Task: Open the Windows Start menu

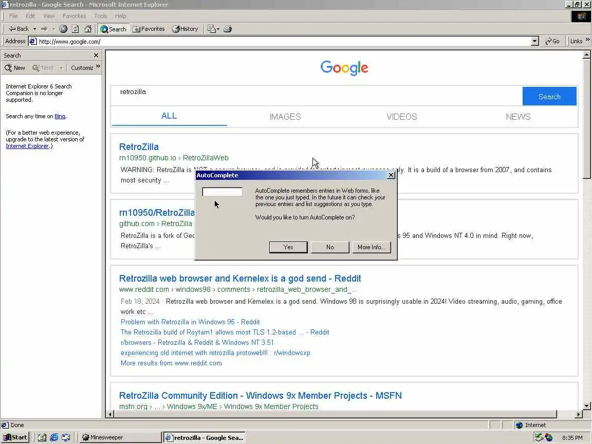Action: pos(15,437)
